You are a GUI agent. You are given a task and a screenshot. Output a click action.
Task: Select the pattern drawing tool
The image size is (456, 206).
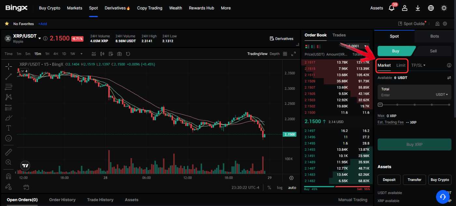tap(8, 97)
